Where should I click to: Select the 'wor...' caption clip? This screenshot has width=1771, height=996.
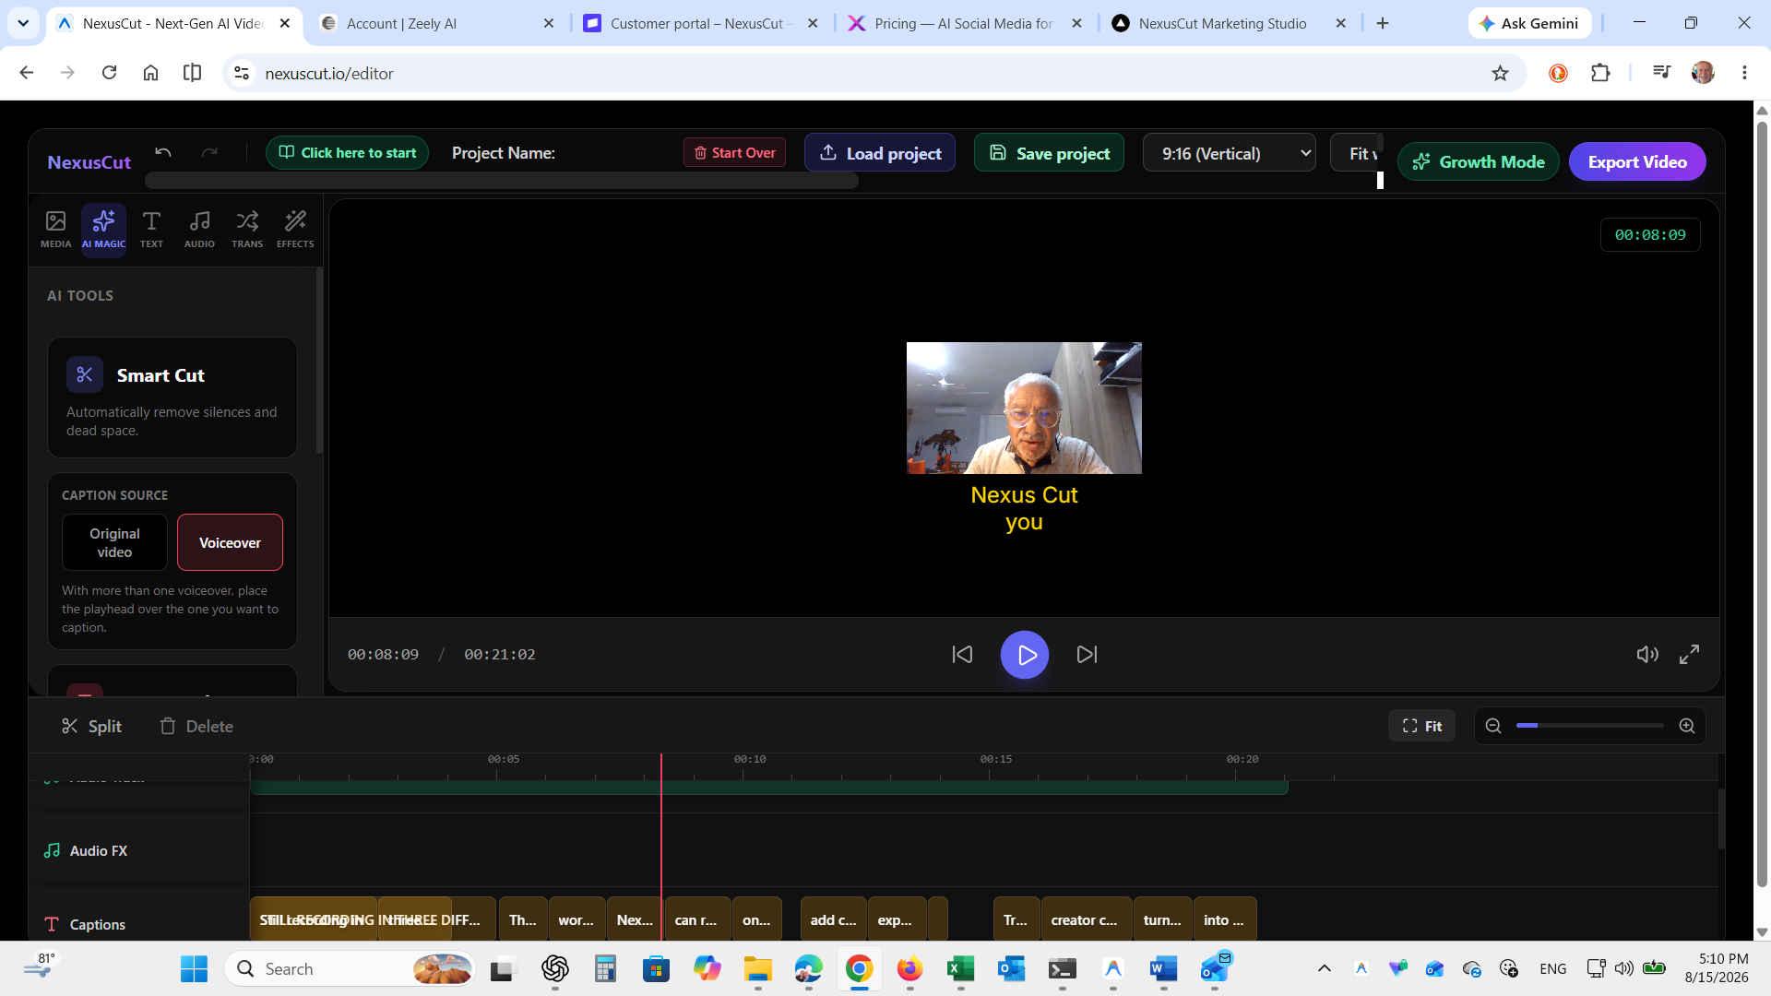pos(576,919)
